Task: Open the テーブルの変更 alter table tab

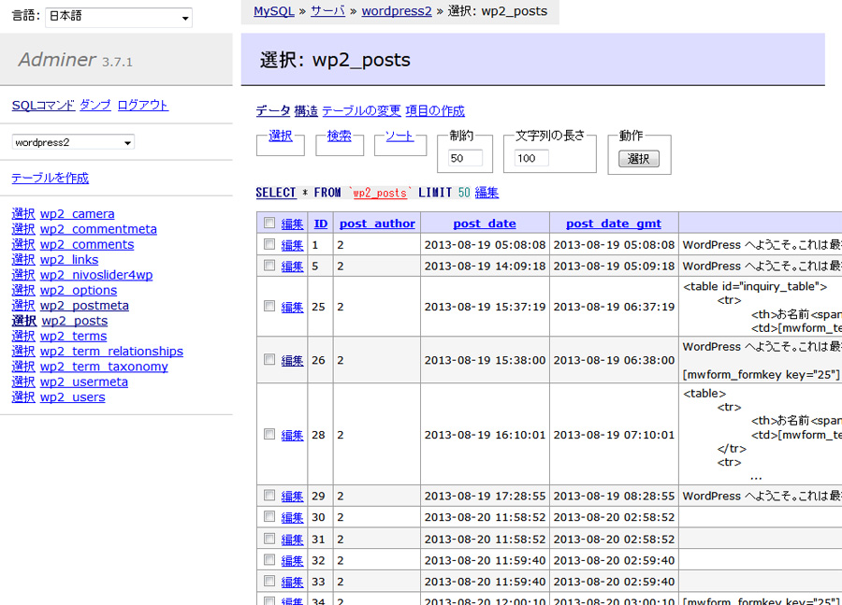Action: [361, 111]
